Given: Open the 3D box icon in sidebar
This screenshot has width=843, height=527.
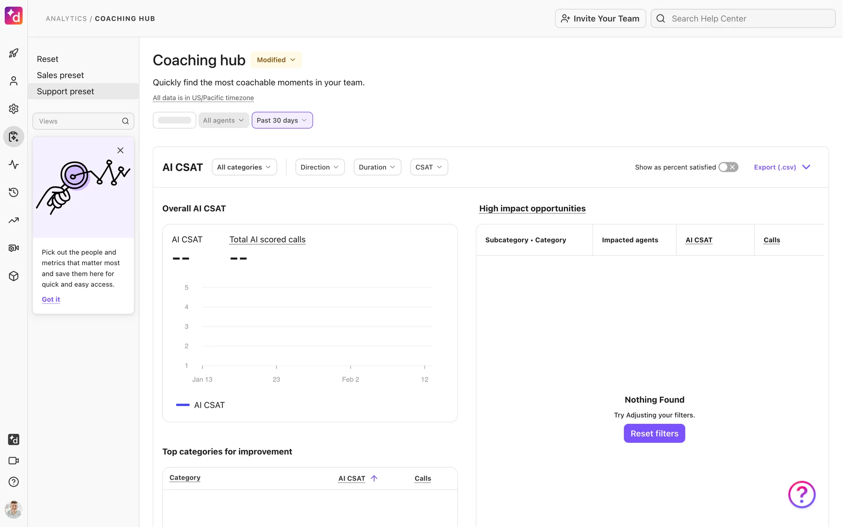Looking at the screenshot, I should 14,276.
